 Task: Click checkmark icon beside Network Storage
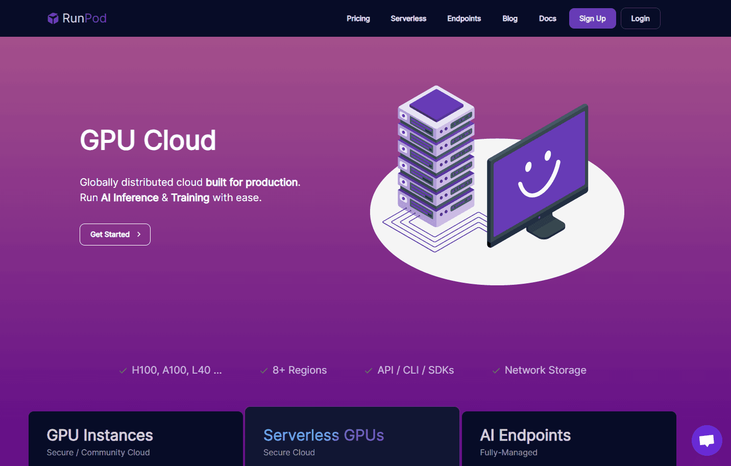click(496, 371)
